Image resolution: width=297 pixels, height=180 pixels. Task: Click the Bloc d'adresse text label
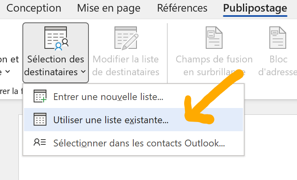coord(278,66)
